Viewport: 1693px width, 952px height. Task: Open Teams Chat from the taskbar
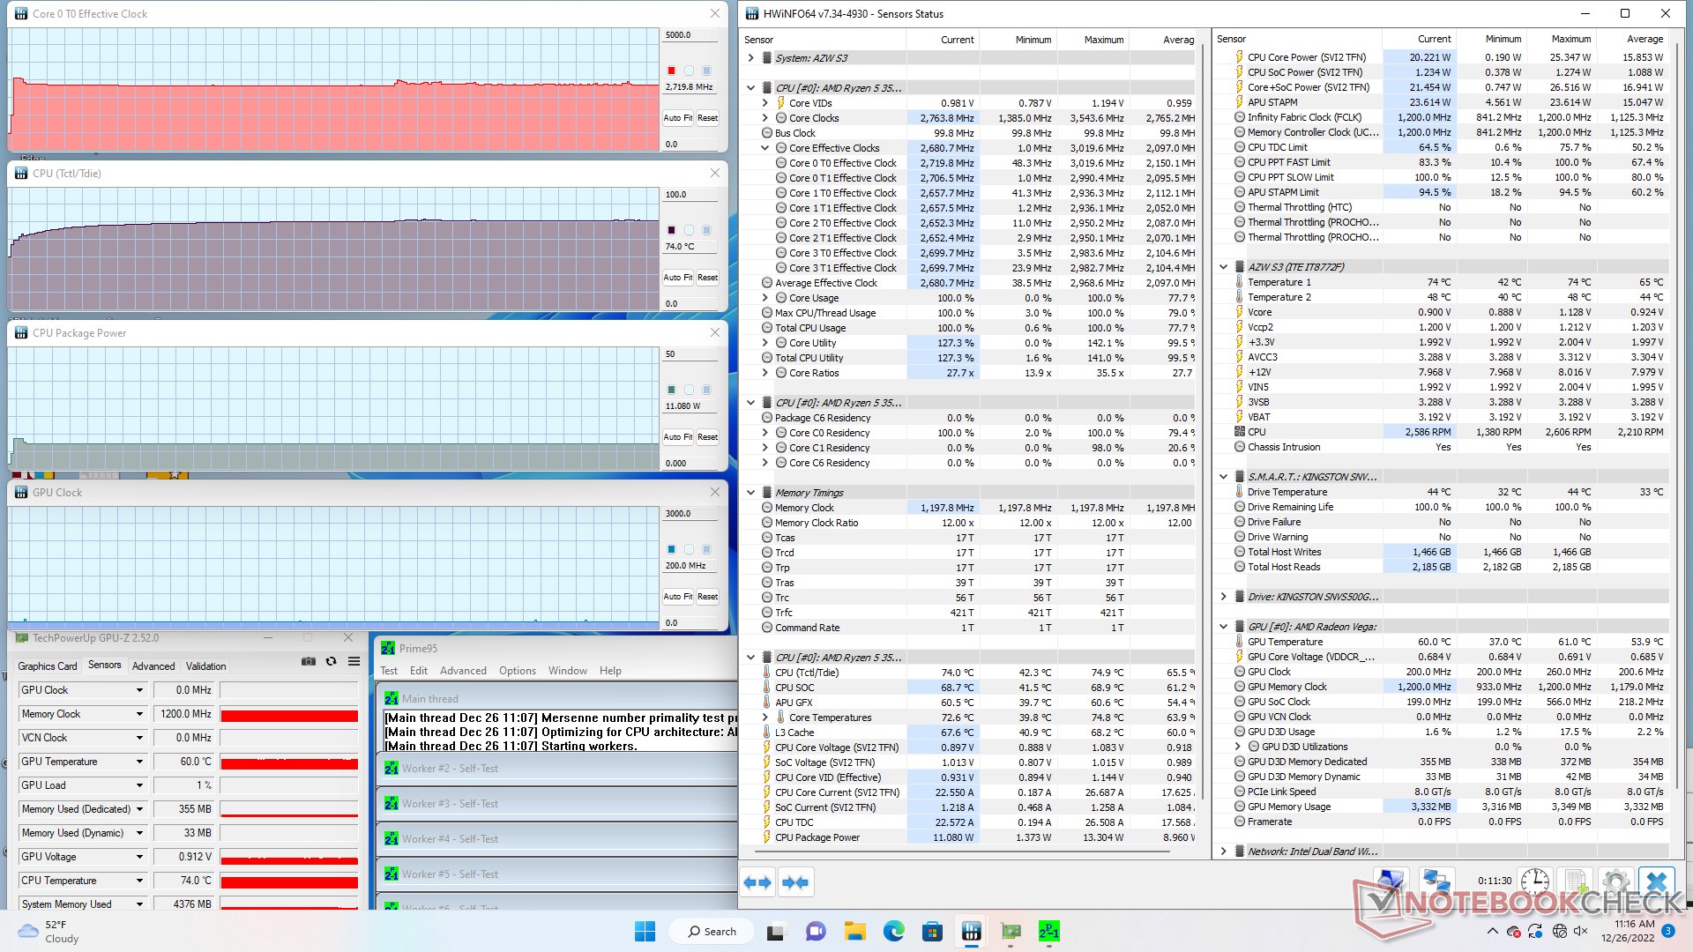pyautogui.click(x=816, y=932)
